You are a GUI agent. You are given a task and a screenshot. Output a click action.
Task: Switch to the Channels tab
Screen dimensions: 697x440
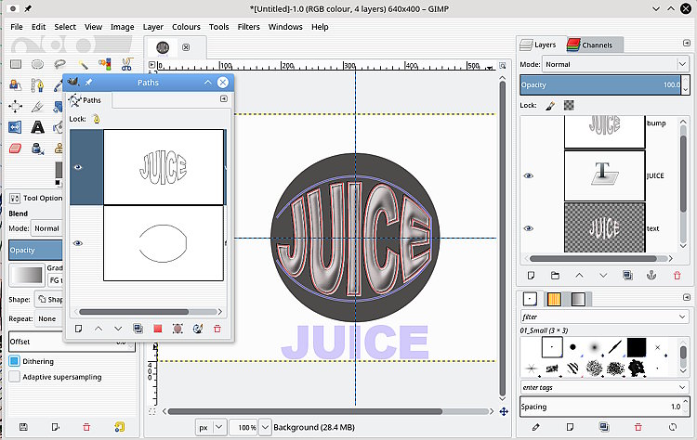pyautogui.click(x=595, y=45)
